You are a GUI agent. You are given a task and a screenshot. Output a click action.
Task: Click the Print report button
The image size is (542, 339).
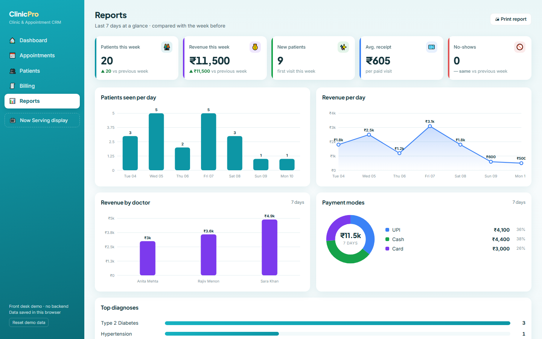tap(511, 19)
